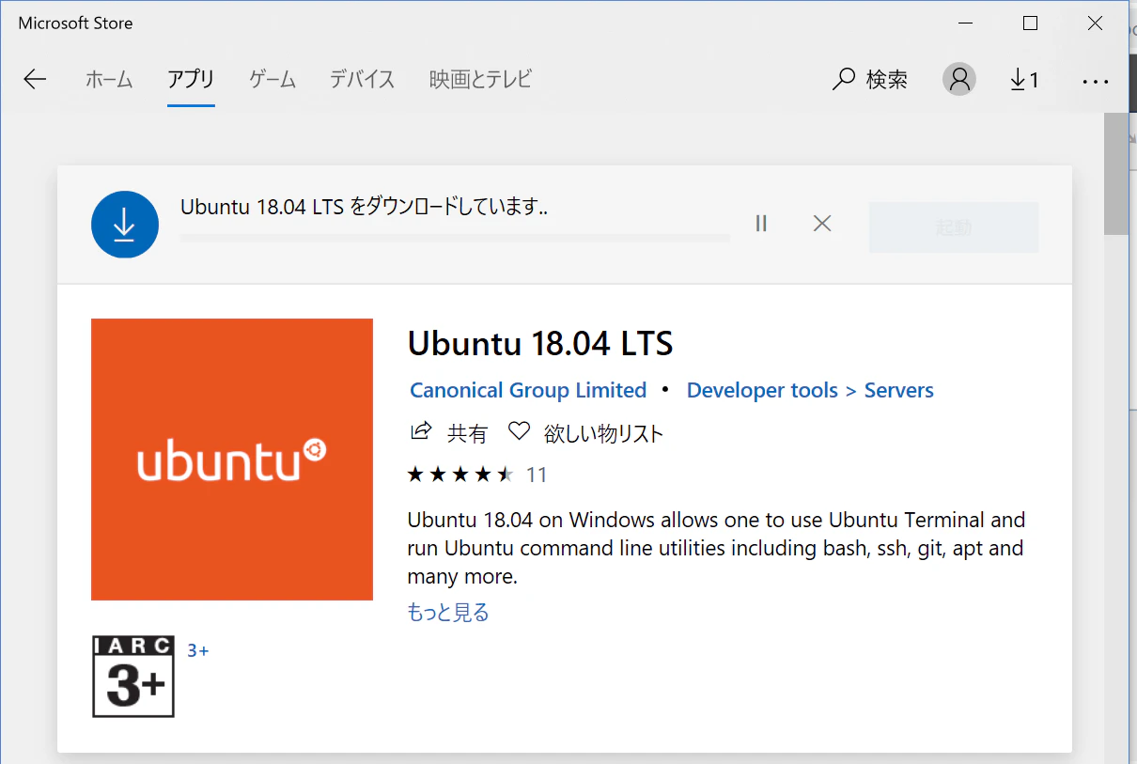Maximize the Microsoft Store window
This screenshot has width=1137, height=764.
(1030, 23)
